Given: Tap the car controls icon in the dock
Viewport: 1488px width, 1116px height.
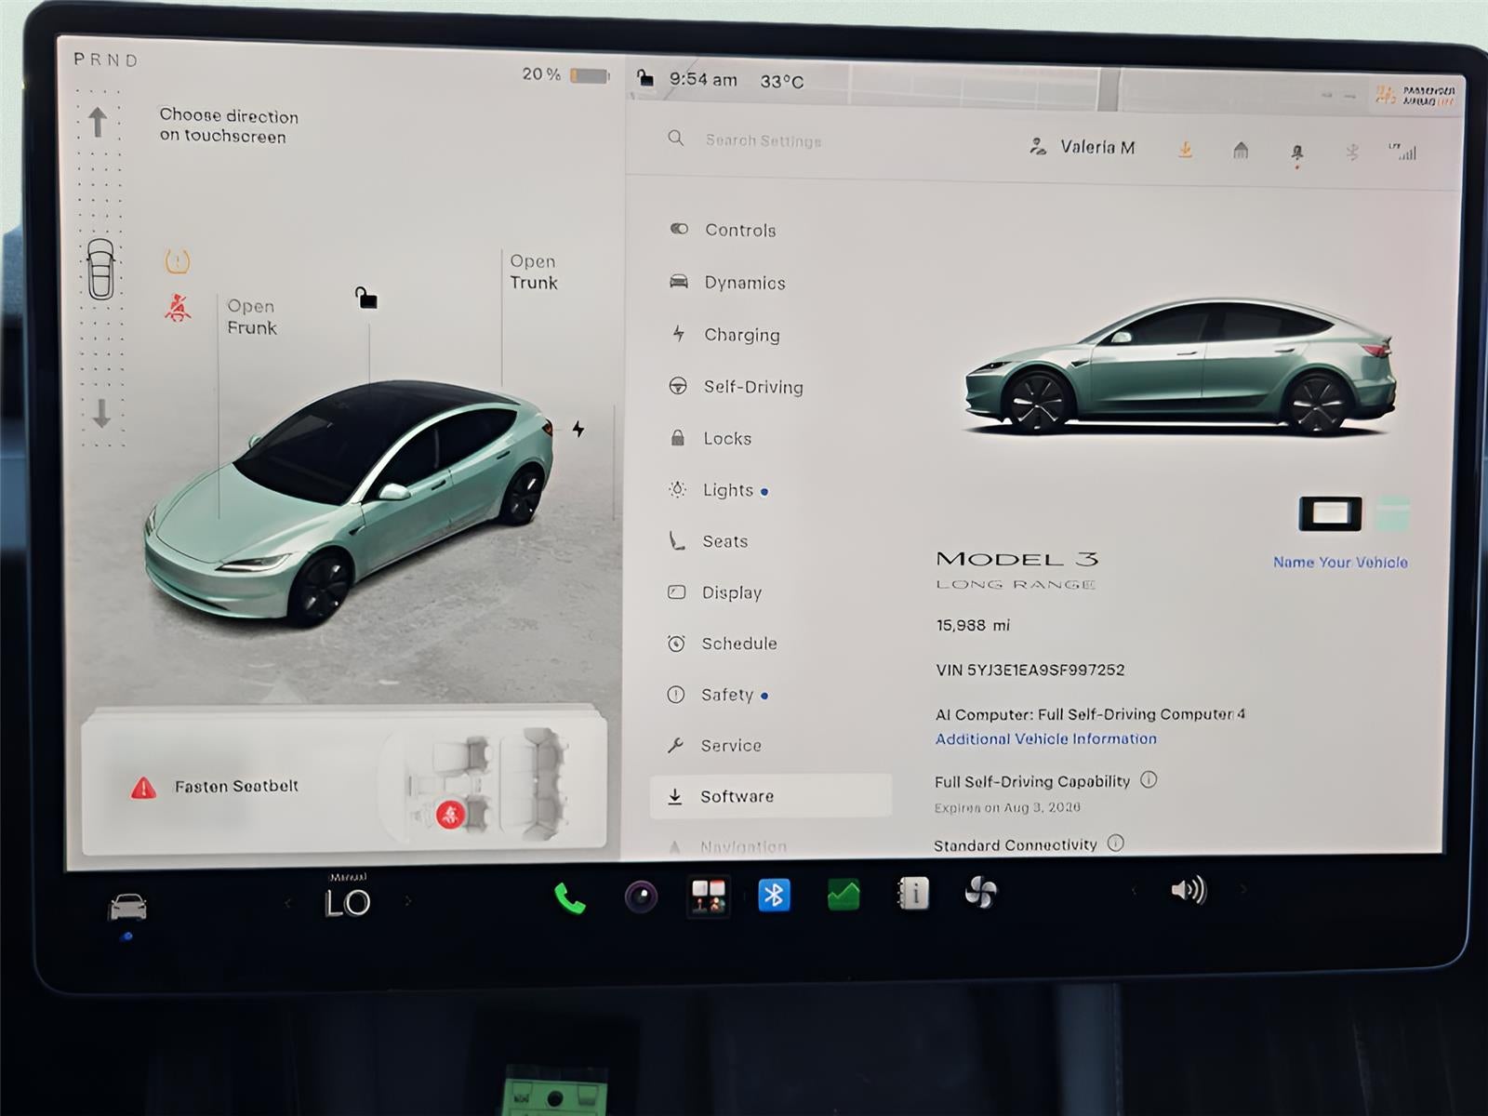Looking at the screenshot, I should (128, 906).
